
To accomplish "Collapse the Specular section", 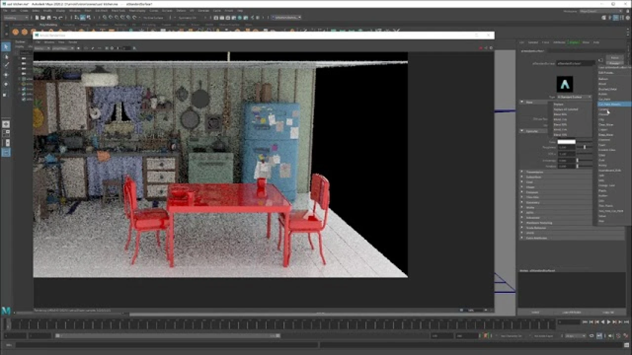I will click(522, 131).
